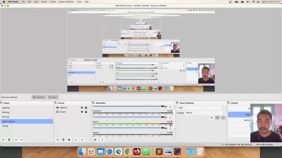The height and width of the screenshot is (158, 282).
Task: Click the OBS icon in the Dock
Action: (177, 152)
